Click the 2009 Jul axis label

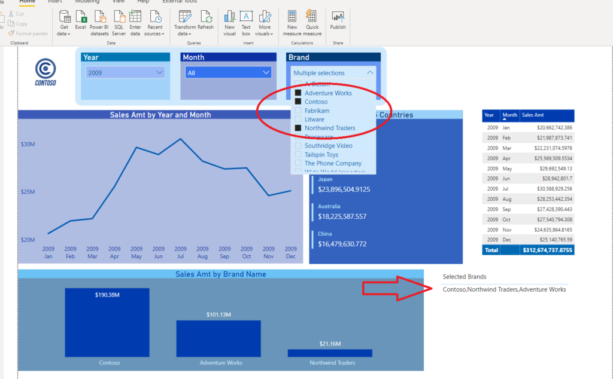click(180, 252)
